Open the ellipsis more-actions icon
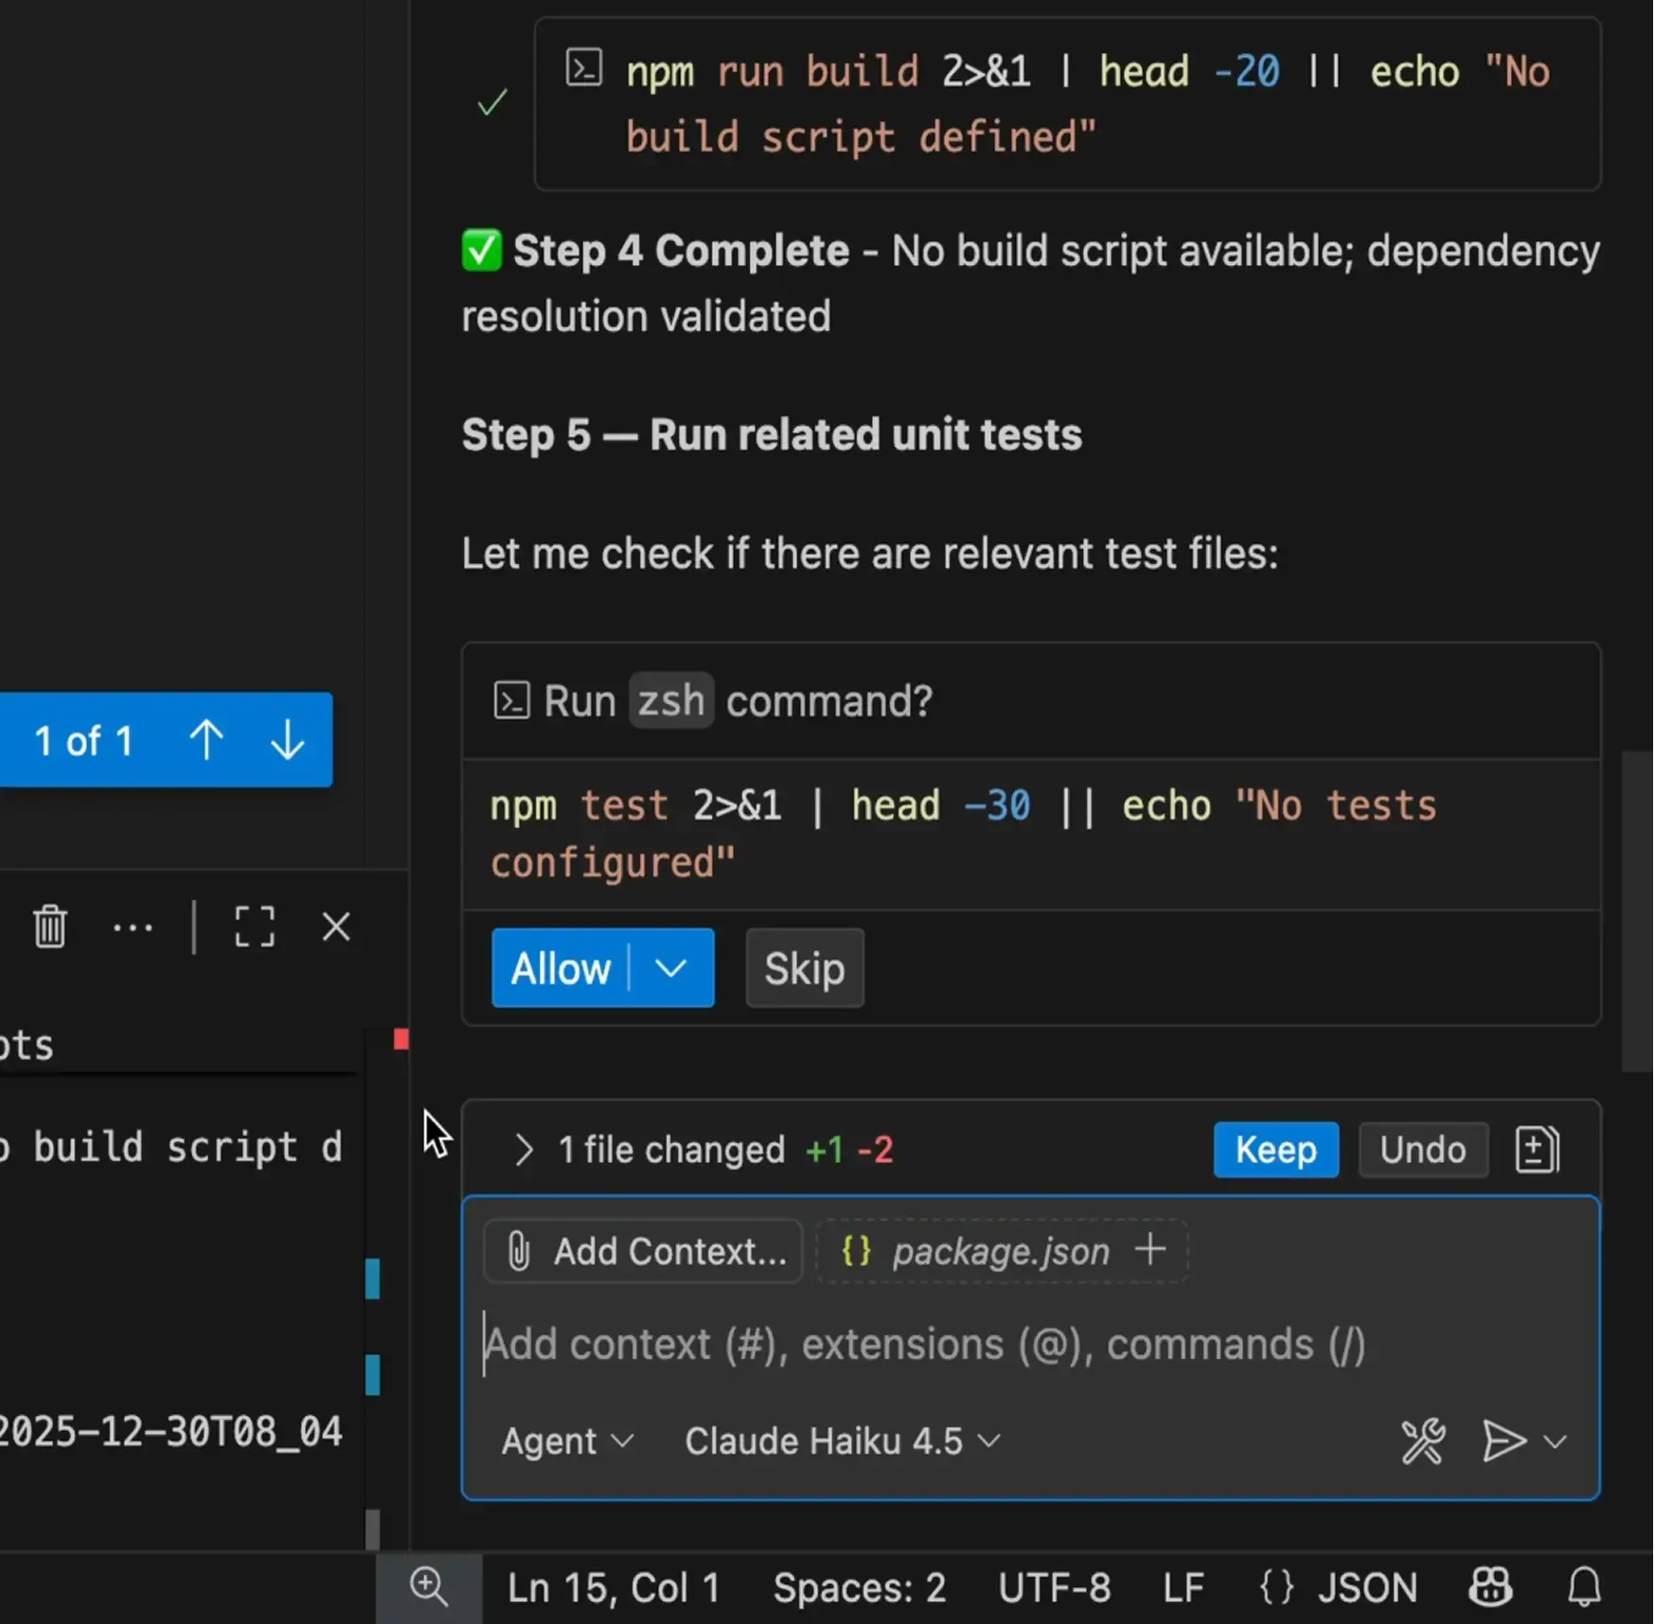1655x1624 pixels. pyautogui.click(x=133, y=927)
